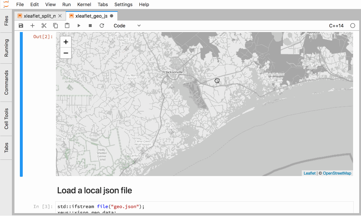
Task: Open the OpenStreetMap attribution link
Action: pos(337,173)
